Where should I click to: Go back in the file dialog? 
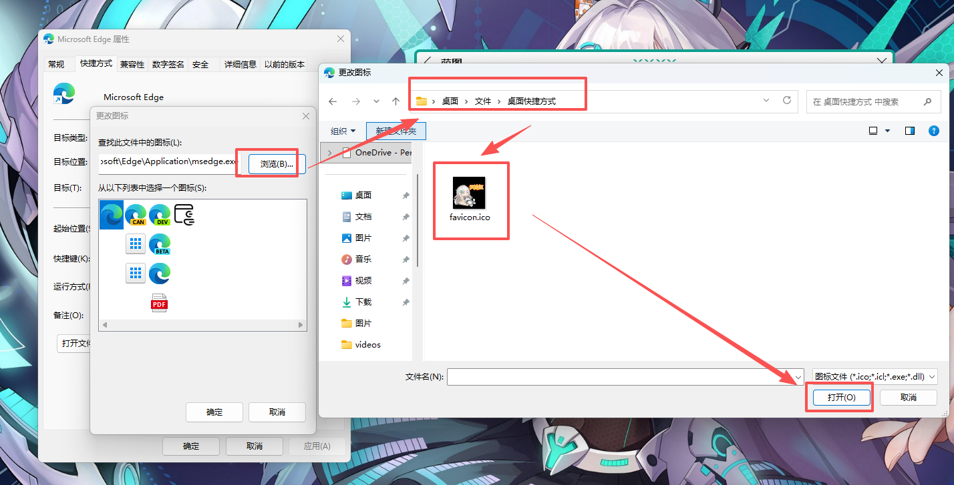[333, 101]
